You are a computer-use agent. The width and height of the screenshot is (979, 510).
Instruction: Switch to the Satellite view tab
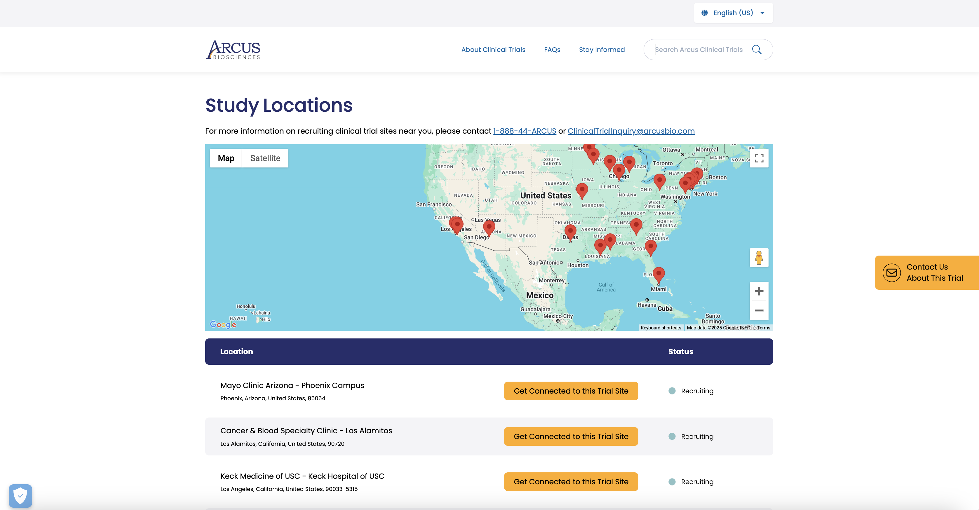[265, 158]
